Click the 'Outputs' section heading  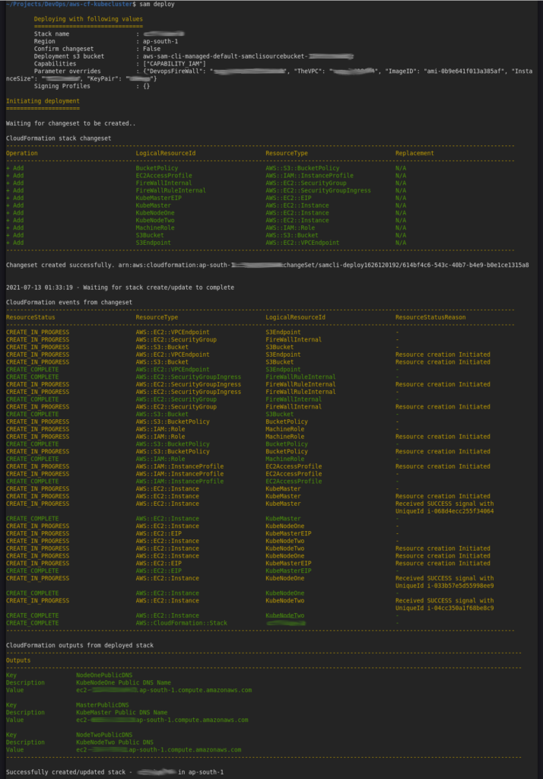coord(18,660)
